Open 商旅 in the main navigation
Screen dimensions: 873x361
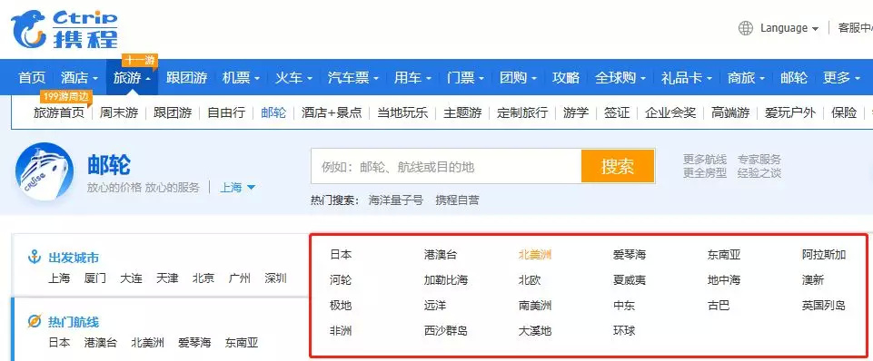tap(746, 77)
